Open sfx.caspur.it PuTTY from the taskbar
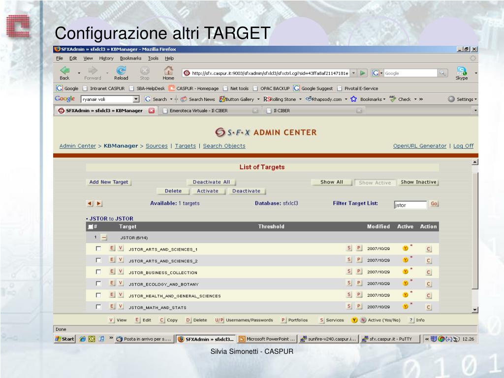 [x=390, y=339]
